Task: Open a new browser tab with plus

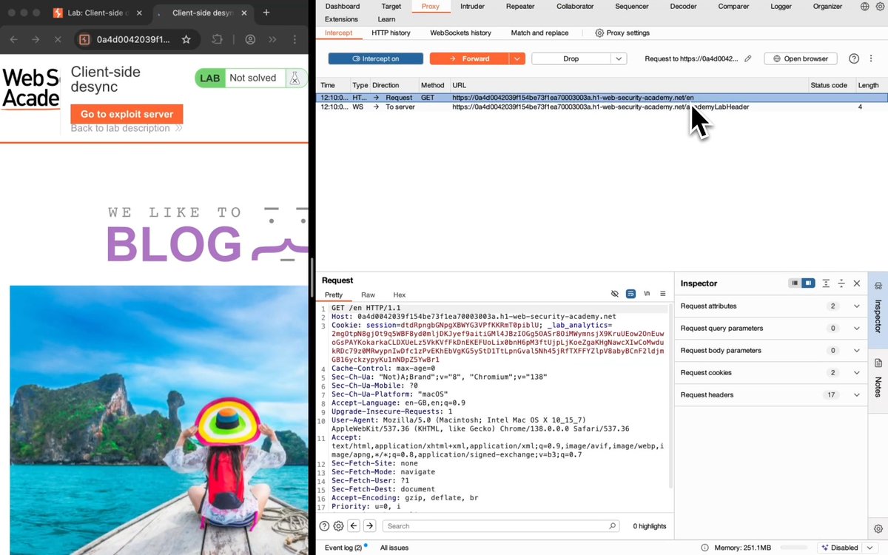Action: (266, 13)
